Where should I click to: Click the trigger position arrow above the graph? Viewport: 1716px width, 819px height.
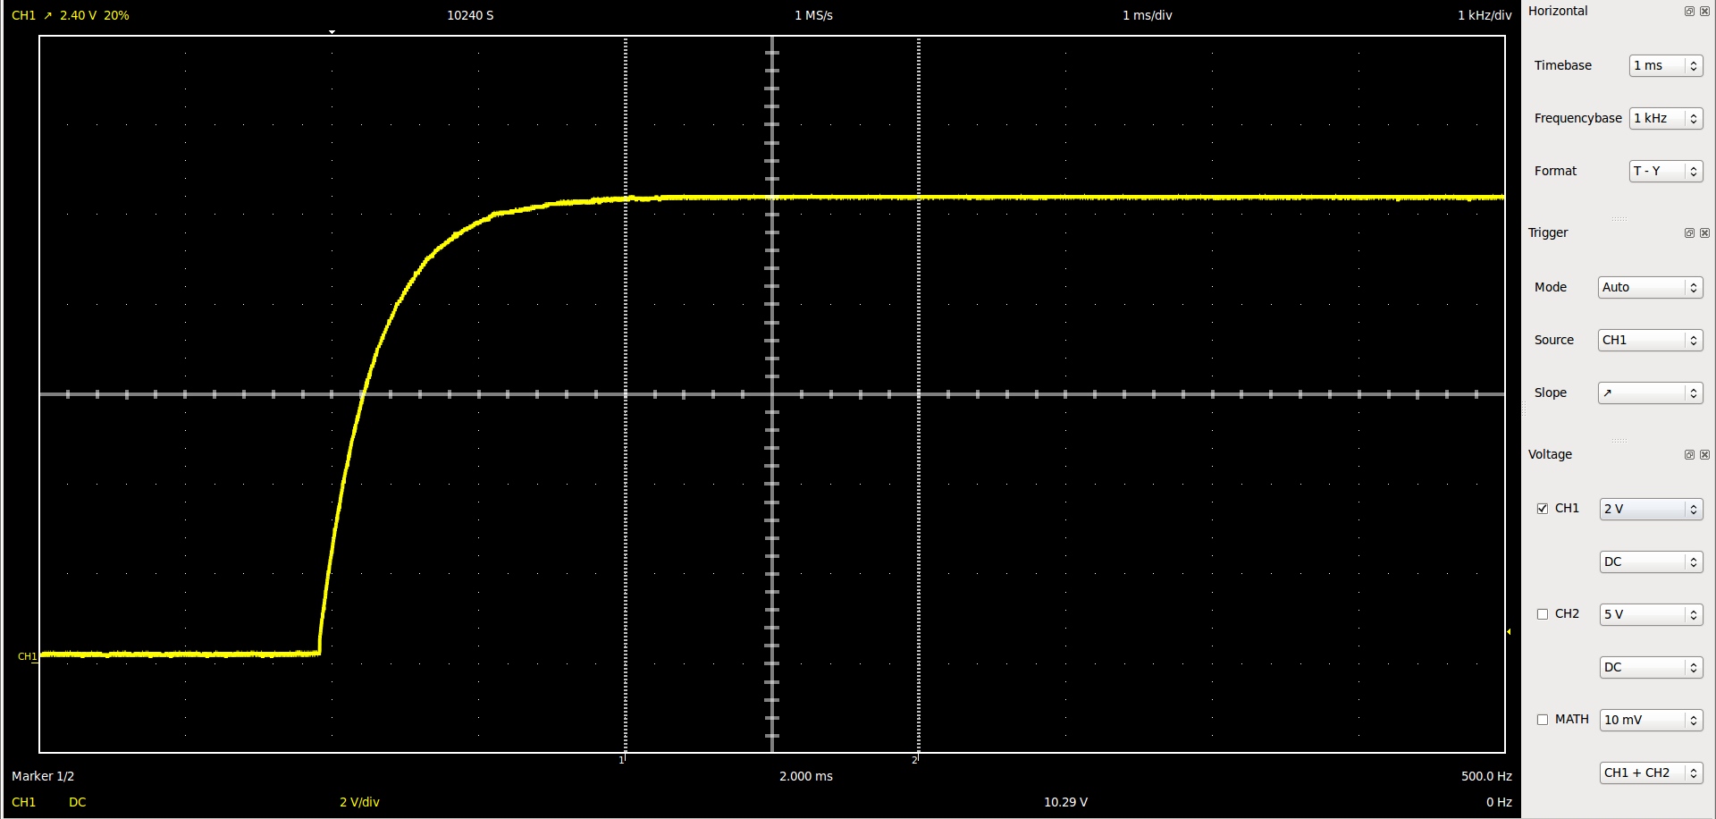click(332, 32)
